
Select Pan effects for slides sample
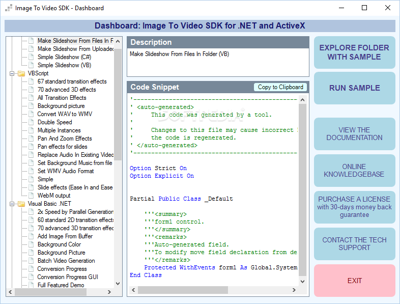pos(62,147)
